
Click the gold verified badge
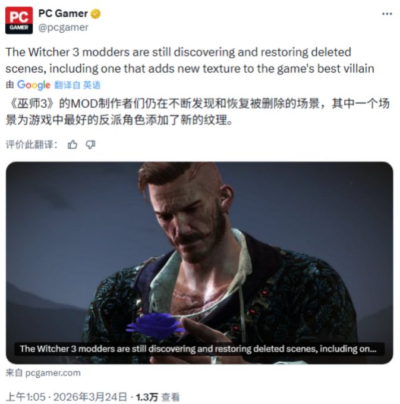tap(96, 14)
